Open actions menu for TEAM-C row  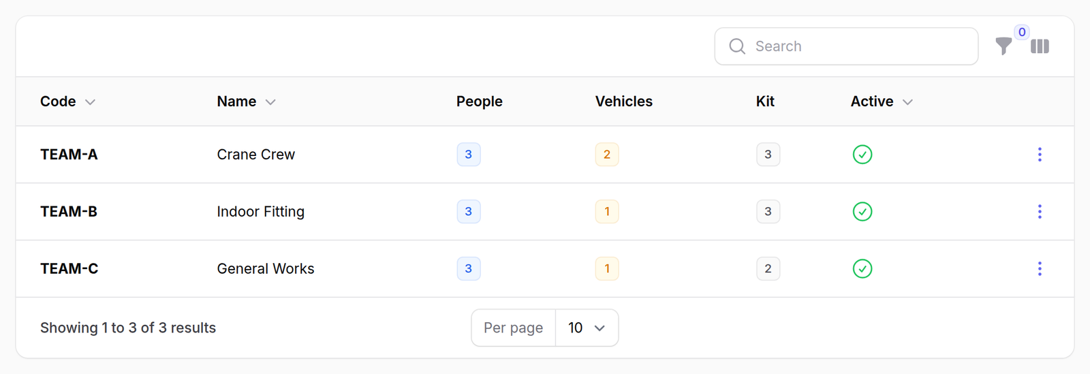tap(1040, 269)
